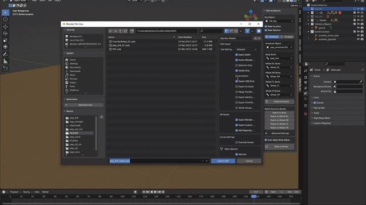Open the Playback menu in timeline
This screenshot has width=366, height=205.
pos(15,192)
